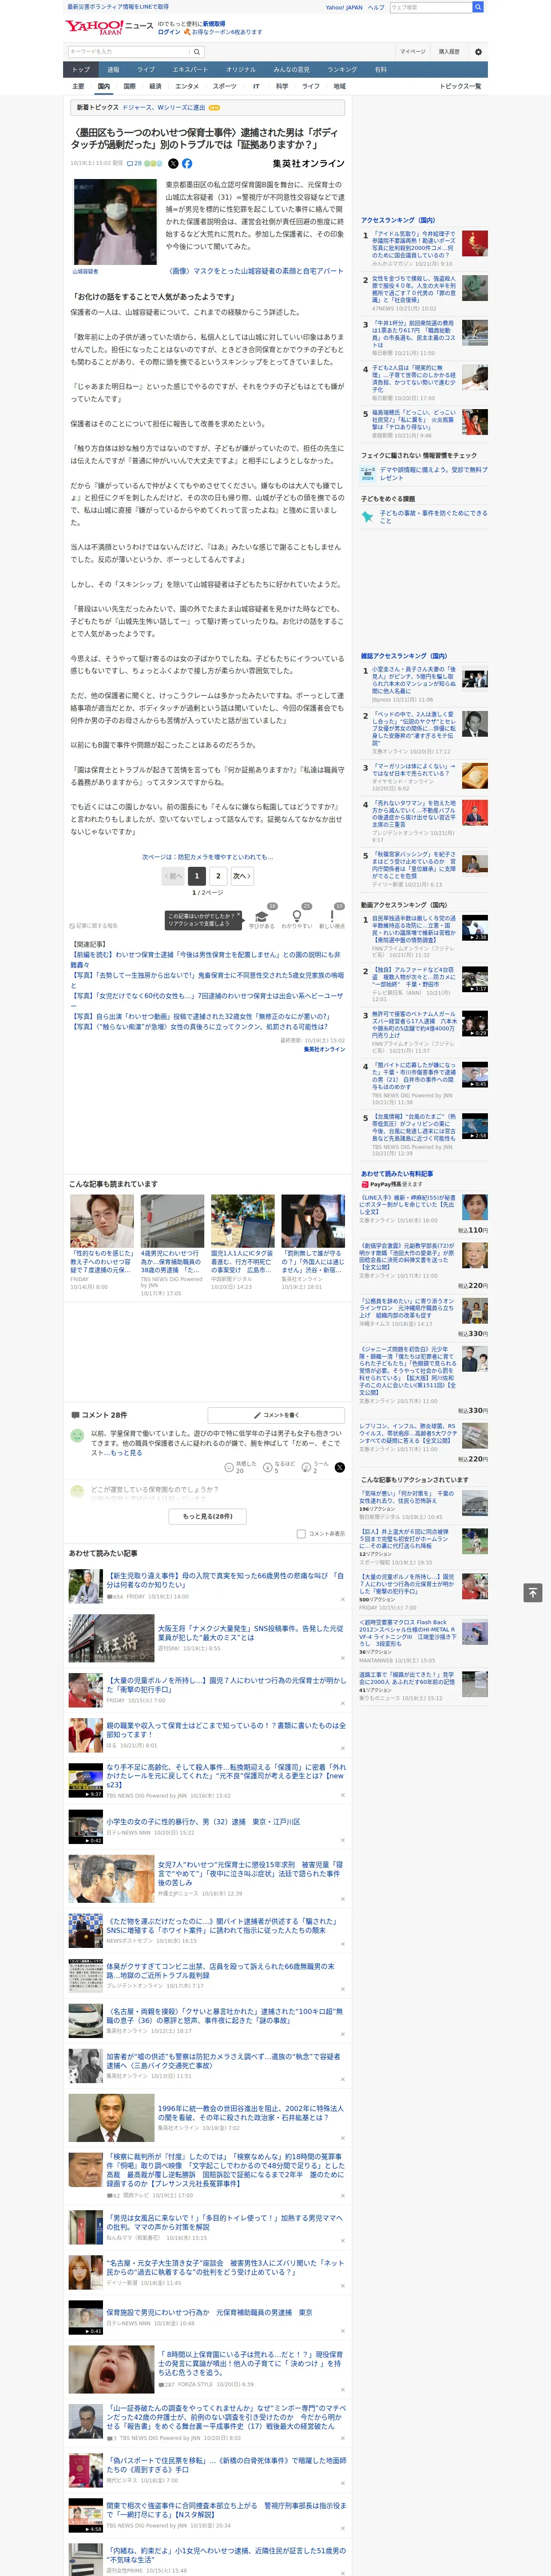Click the ヘルプ link in header
Image resolution: width=551 pixels, height=2576 pixels.
tap(376, 7)
